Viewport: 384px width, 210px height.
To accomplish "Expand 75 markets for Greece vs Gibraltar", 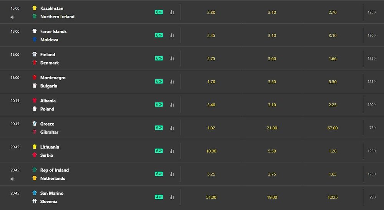I will (373, 128).
